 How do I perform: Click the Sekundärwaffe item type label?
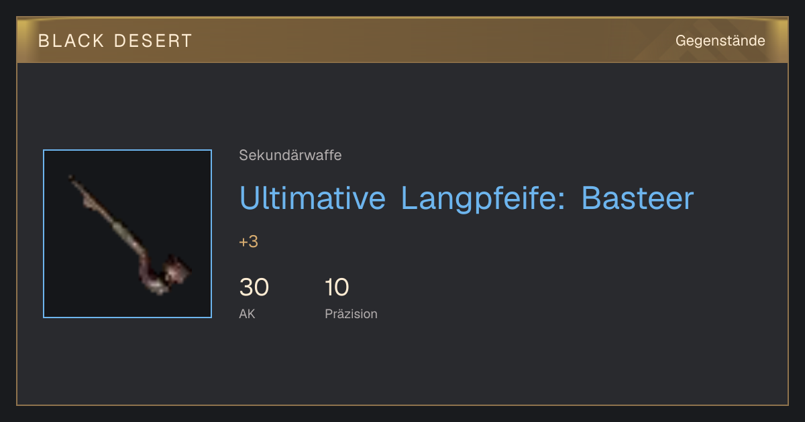tap(290, 155)
